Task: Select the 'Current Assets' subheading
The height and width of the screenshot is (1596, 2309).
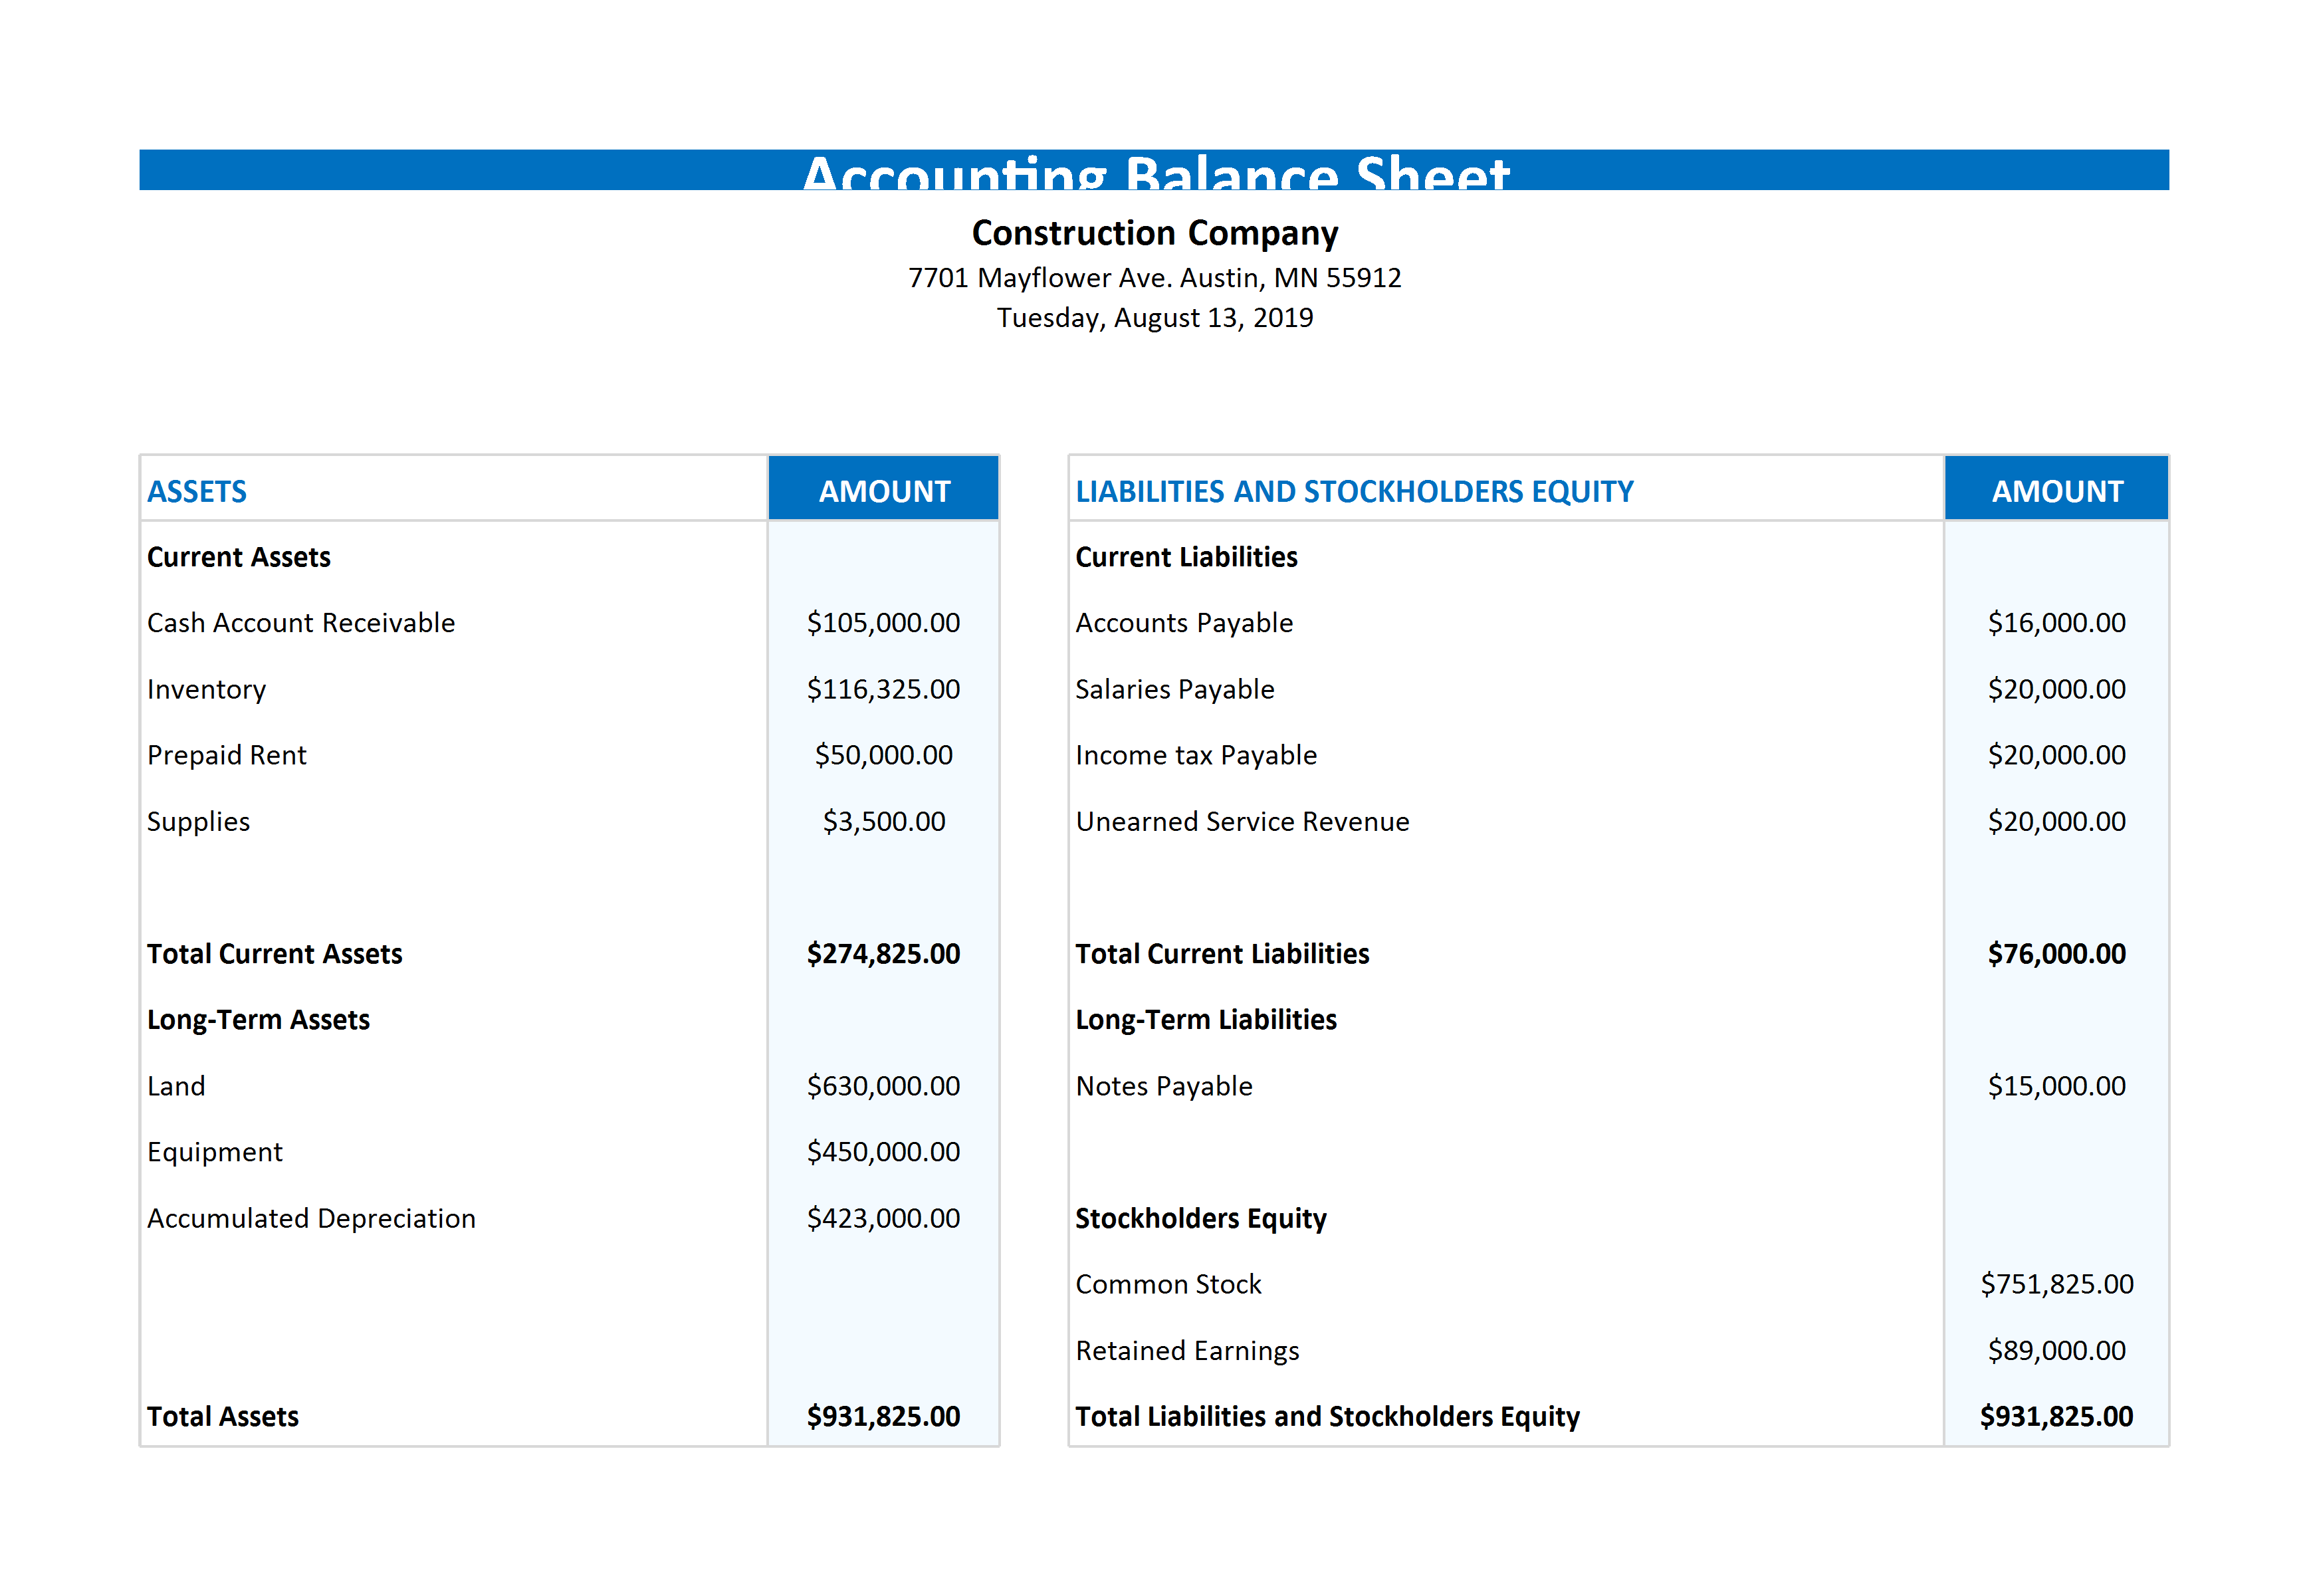Action: [239, 557]
